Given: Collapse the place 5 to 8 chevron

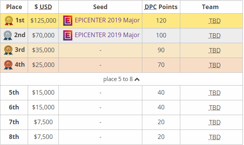Looking at the screenshot, I should coord(137,80).
